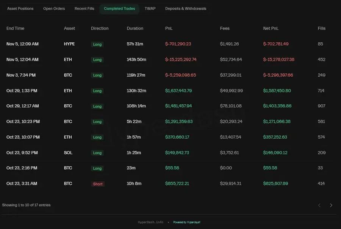The image size is (341, 229).
Task: Click Showing 1 to 10 of 17 entries
Action: [x=26, y=205]
